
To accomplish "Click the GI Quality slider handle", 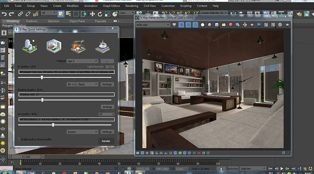I will click(x=42, y=77).
